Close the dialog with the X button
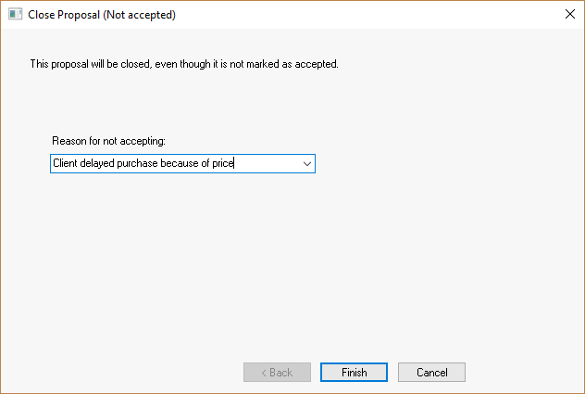Viewport: 585px width, 394px height. point(568,15)
